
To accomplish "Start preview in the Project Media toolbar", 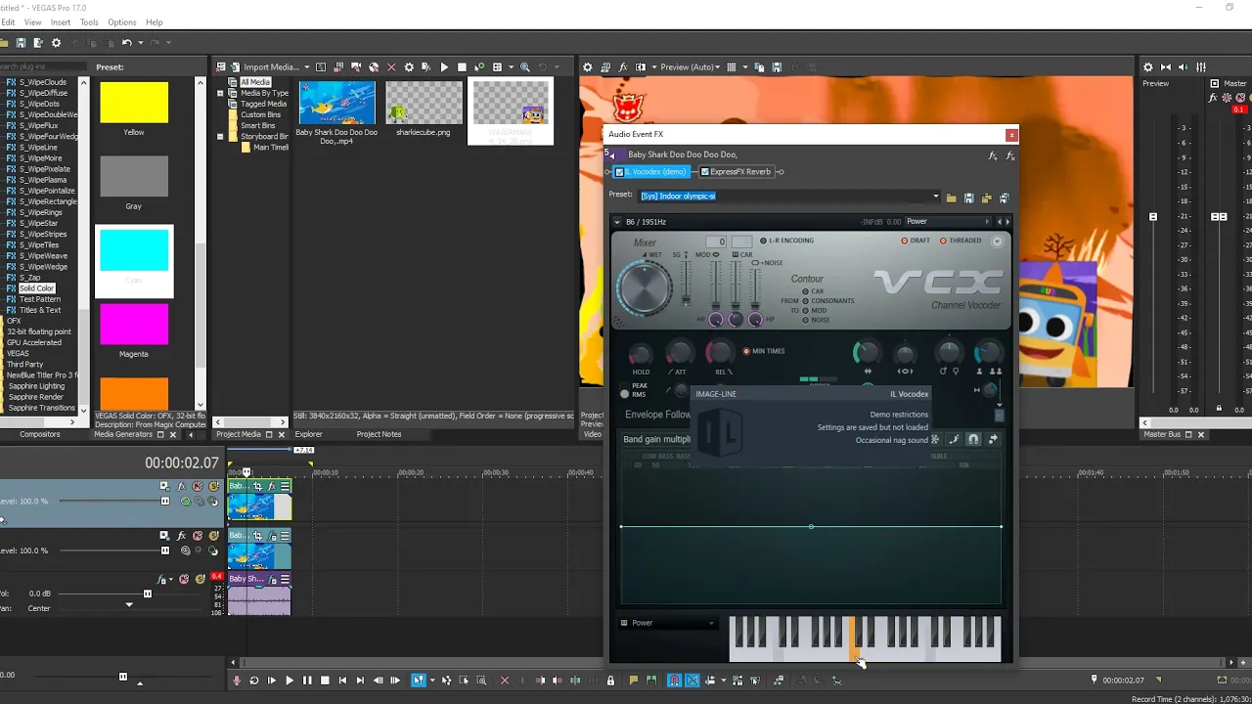I will click(x=444, y=67).
